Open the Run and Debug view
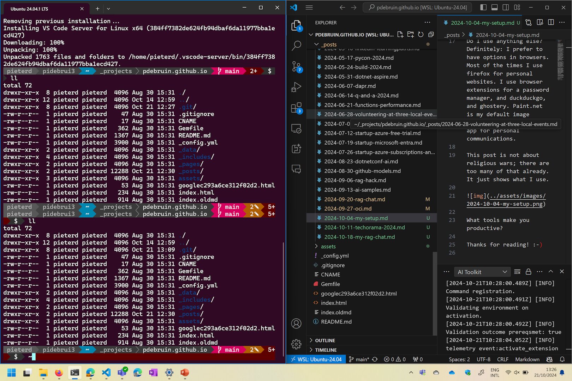572x381 pixels. pos(297,86)
